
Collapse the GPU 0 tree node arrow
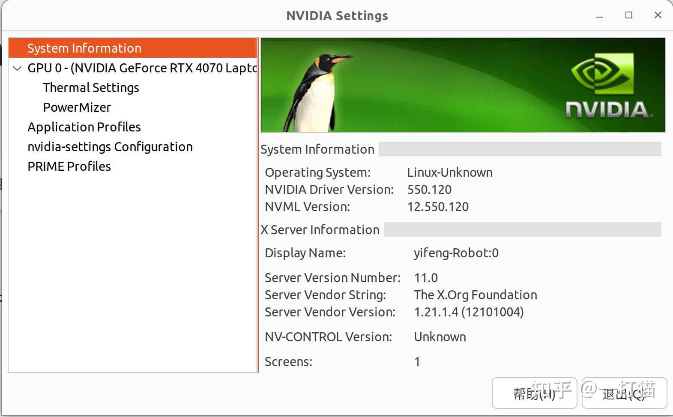18,68
